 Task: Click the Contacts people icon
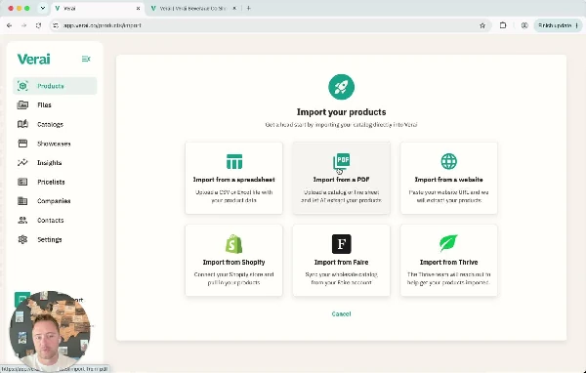click(22, 220)
